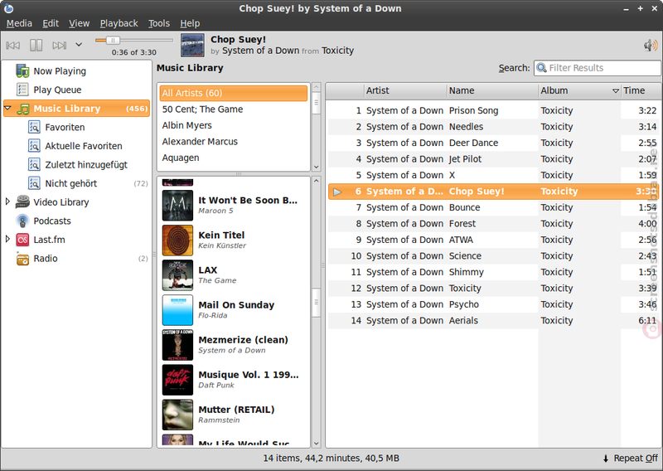Focus the Filter Results search field
Viewport: 663px width, 471px height.
(x=597, y=68)
